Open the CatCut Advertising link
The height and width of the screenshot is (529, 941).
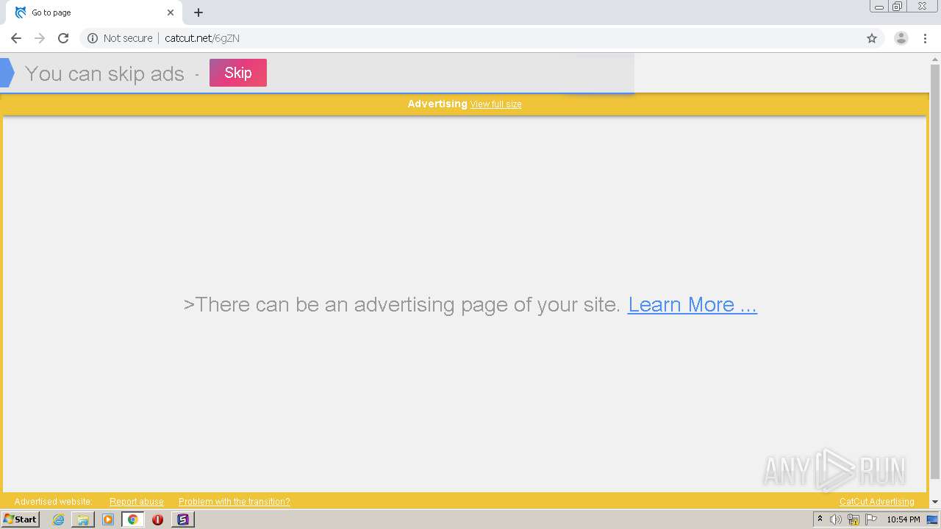tap(877, 502)
